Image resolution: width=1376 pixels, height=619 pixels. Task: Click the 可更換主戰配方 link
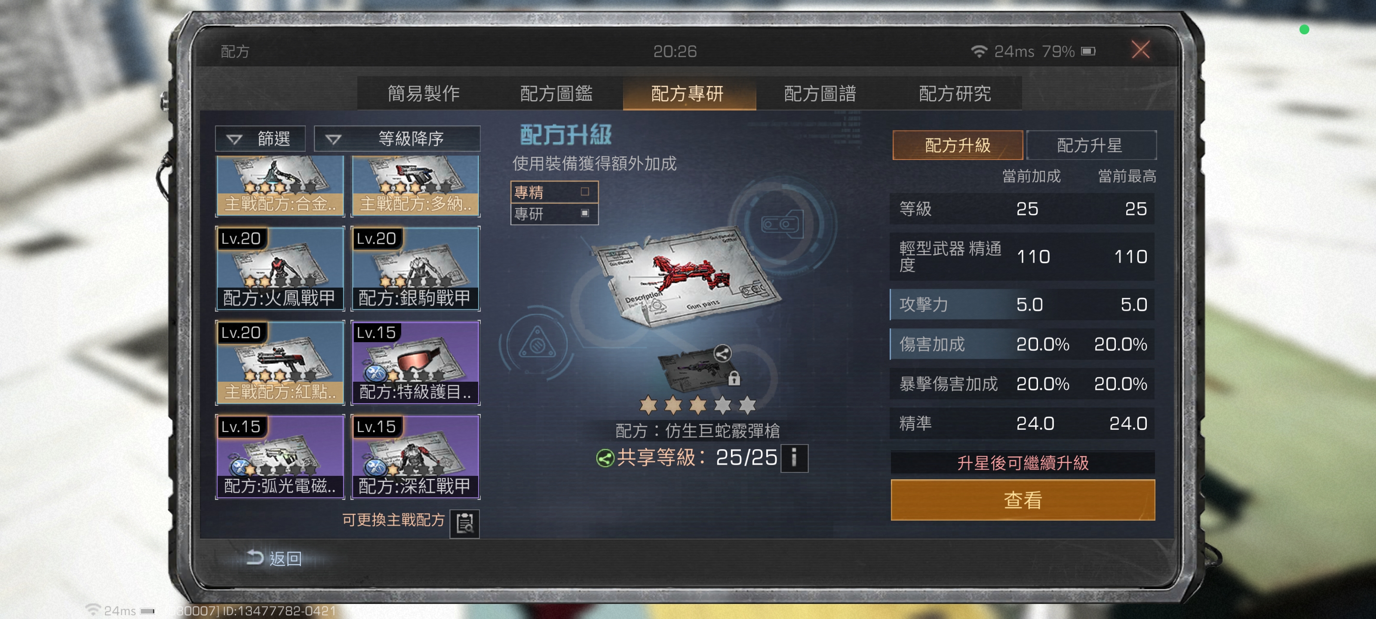pyautogui.click(x=393, y=520)
